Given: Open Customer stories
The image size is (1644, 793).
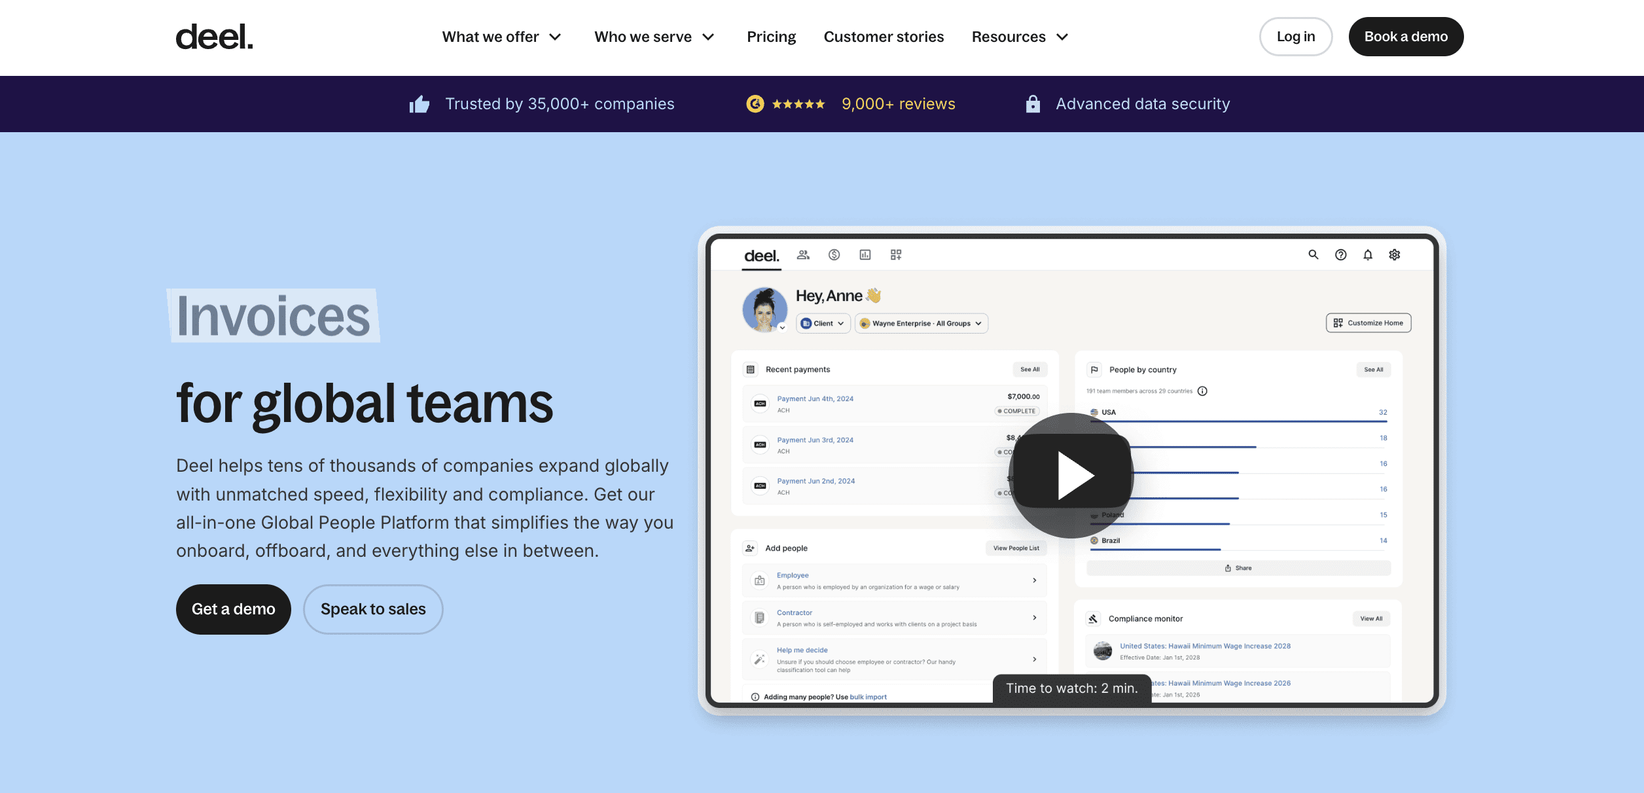Looking at the screenshot, I should point(884,37).
